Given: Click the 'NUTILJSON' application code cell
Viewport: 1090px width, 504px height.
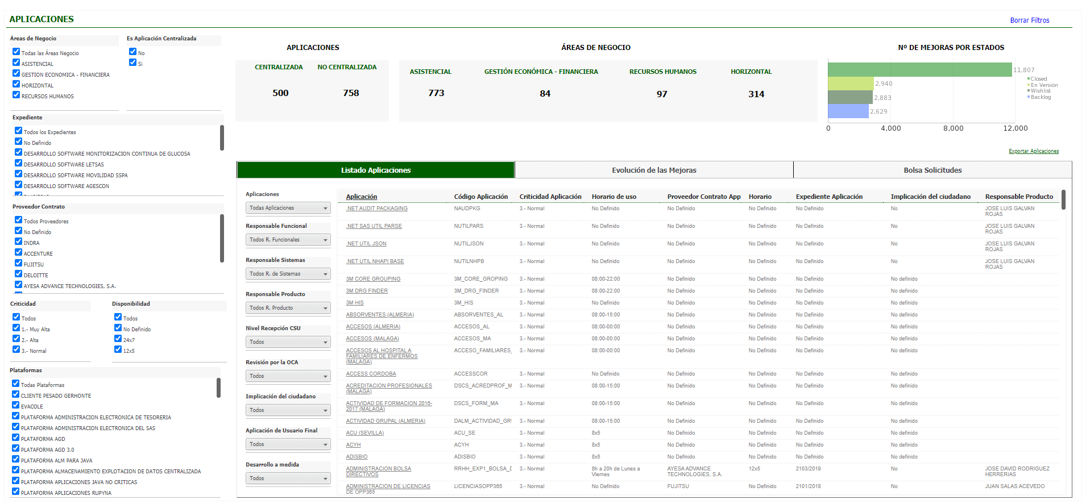Looking at the screenshot, I should coord(469,244).
